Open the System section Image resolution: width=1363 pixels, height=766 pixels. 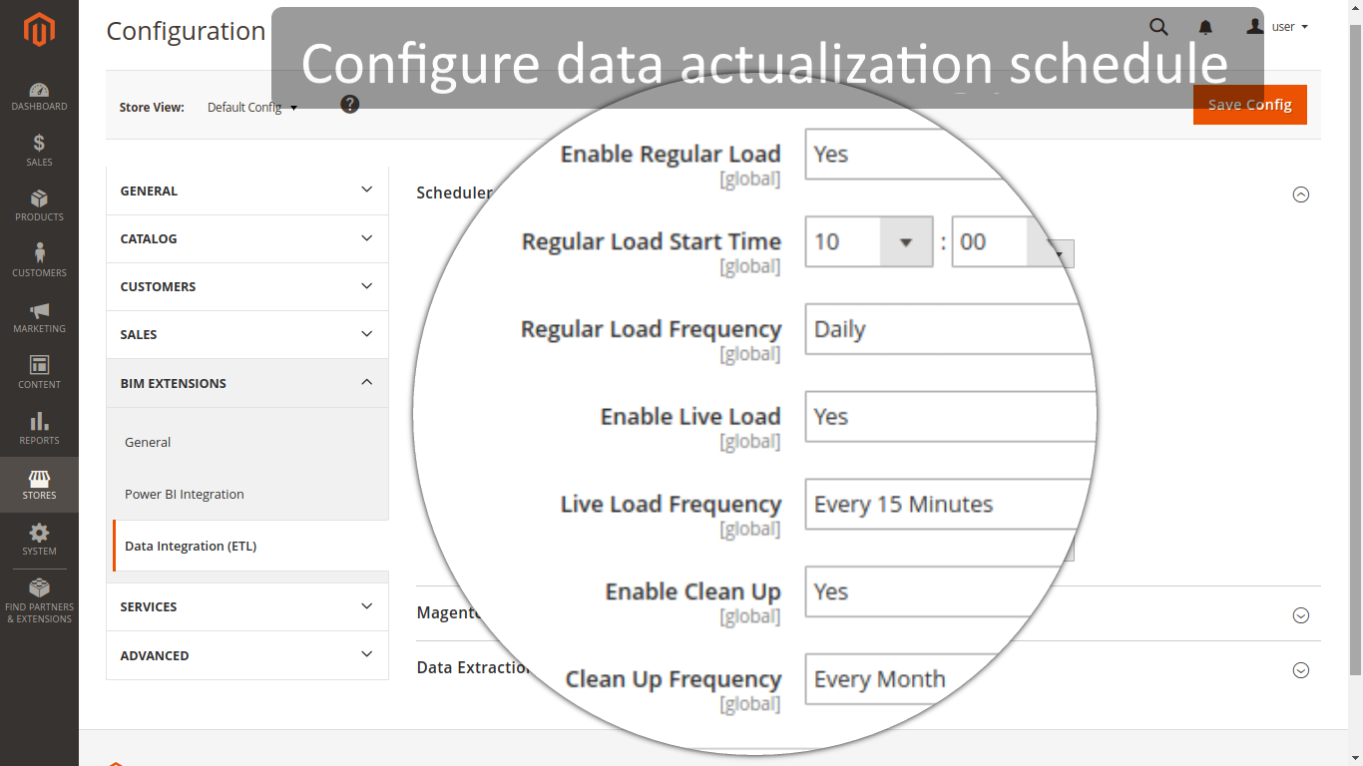[39, 540]
